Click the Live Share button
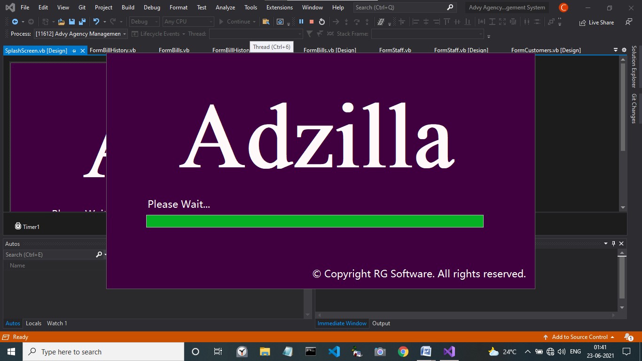This screenshot has height=361, width=642. pyautogui.click(x=596, y=22)
